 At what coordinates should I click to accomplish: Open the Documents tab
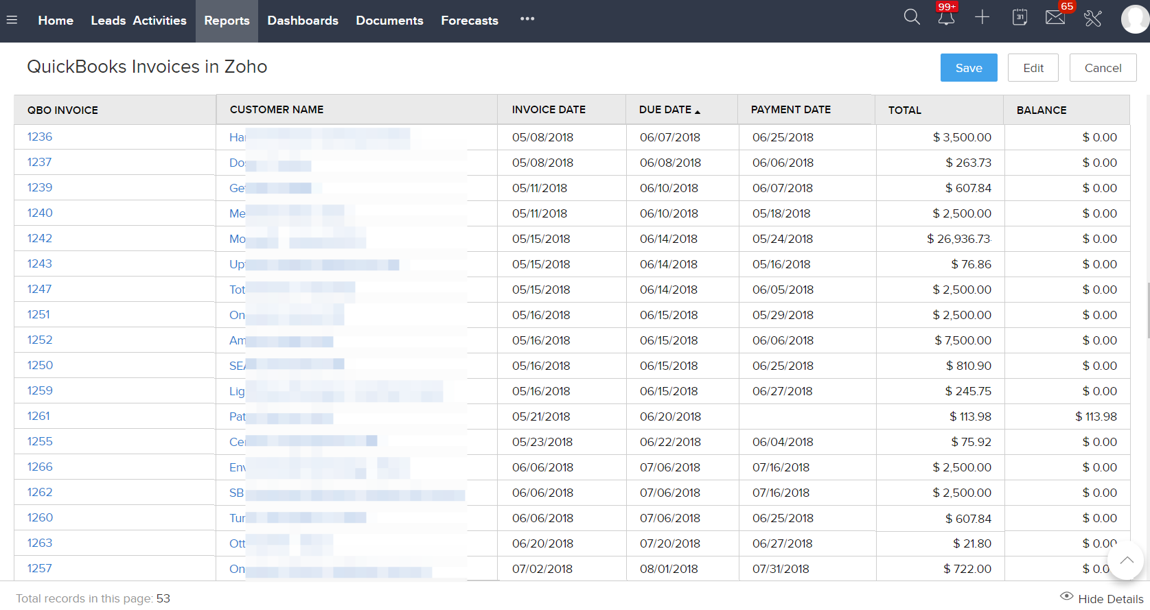pos(389,21)
